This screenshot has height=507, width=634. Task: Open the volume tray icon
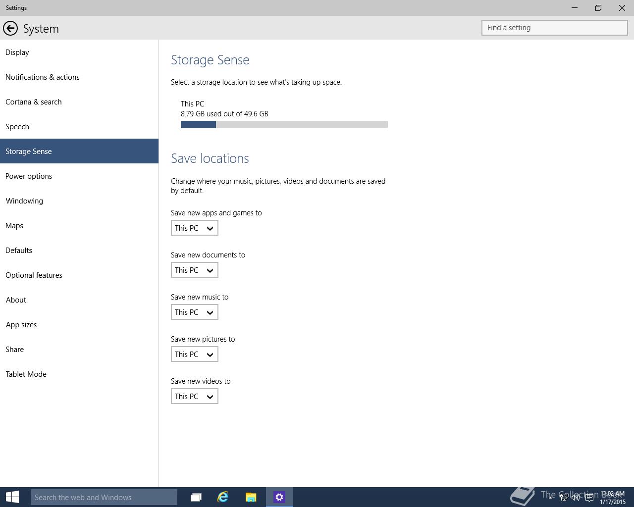pos(576,498)
